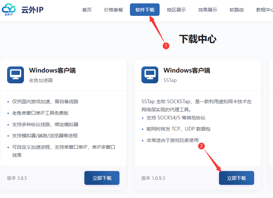Screen dimensions: 273x198
Task: Click the 版本 3.8.5 version label
Action: 17,178
